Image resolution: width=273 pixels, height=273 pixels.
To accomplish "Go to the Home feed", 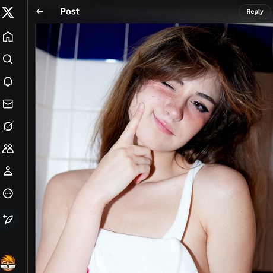I will (x=8, y=37).
